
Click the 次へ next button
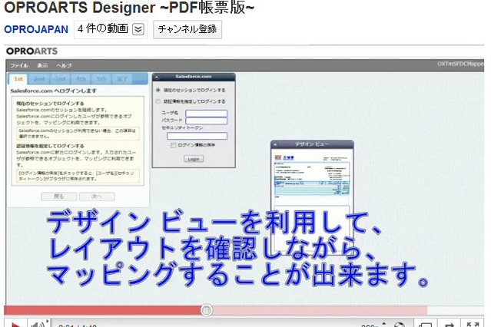[97, 197]
